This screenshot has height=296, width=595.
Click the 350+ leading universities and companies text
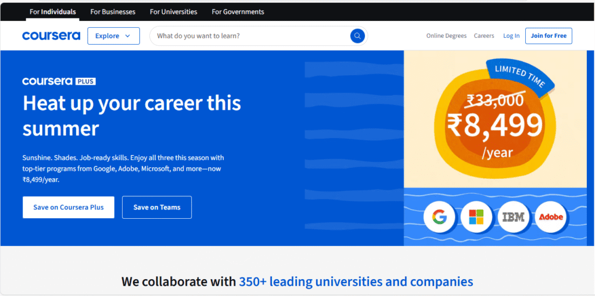pos(356,281)
